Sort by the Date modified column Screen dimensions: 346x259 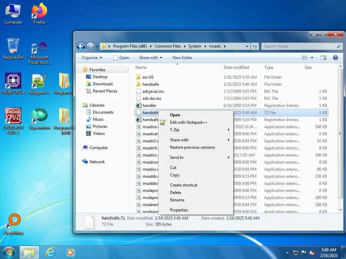coord(241,67)
